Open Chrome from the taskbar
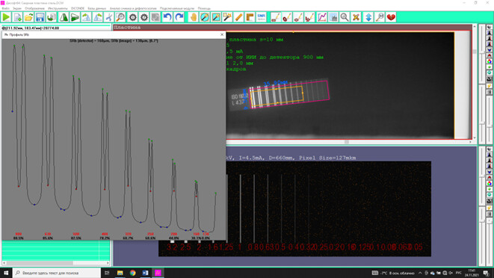 pyautogui.click(x=132, y=273)
